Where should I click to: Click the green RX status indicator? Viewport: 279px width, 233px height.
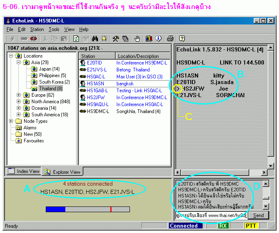click(x=223, y=226)
